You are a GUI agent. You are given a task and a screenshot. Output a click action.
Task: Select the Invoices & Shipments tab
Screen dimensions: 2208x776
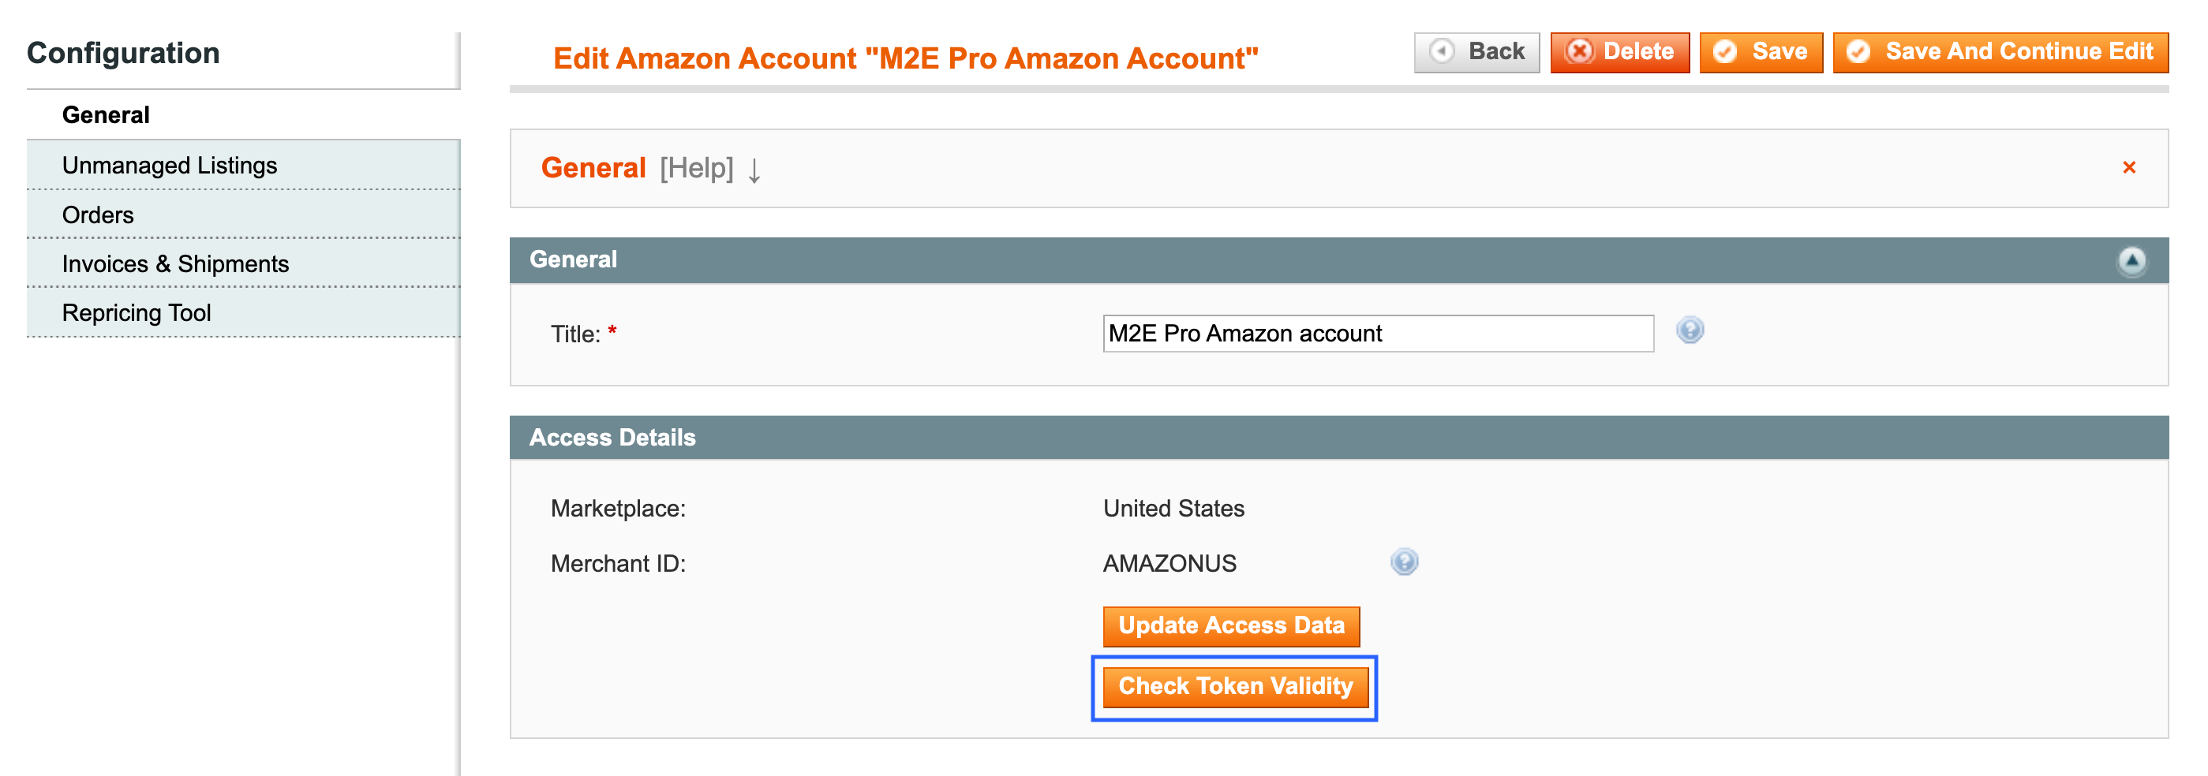[175, 263]
